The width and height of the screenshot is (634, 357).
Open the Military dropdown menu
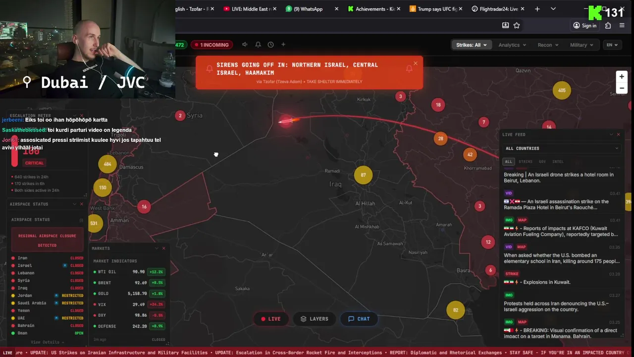[581, 45]
